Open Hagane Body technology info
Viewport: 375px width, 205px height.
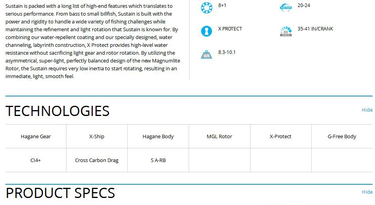pyautogui.click(x=158, y=136)
